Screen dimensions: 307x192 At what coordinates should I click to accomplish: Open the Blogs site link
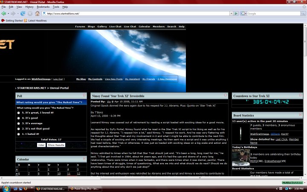(91, 26)
